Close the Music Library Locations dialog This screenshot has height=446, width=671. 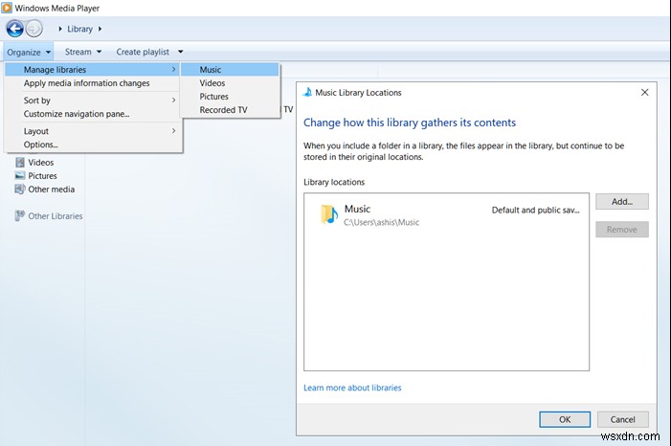point(644,93)
